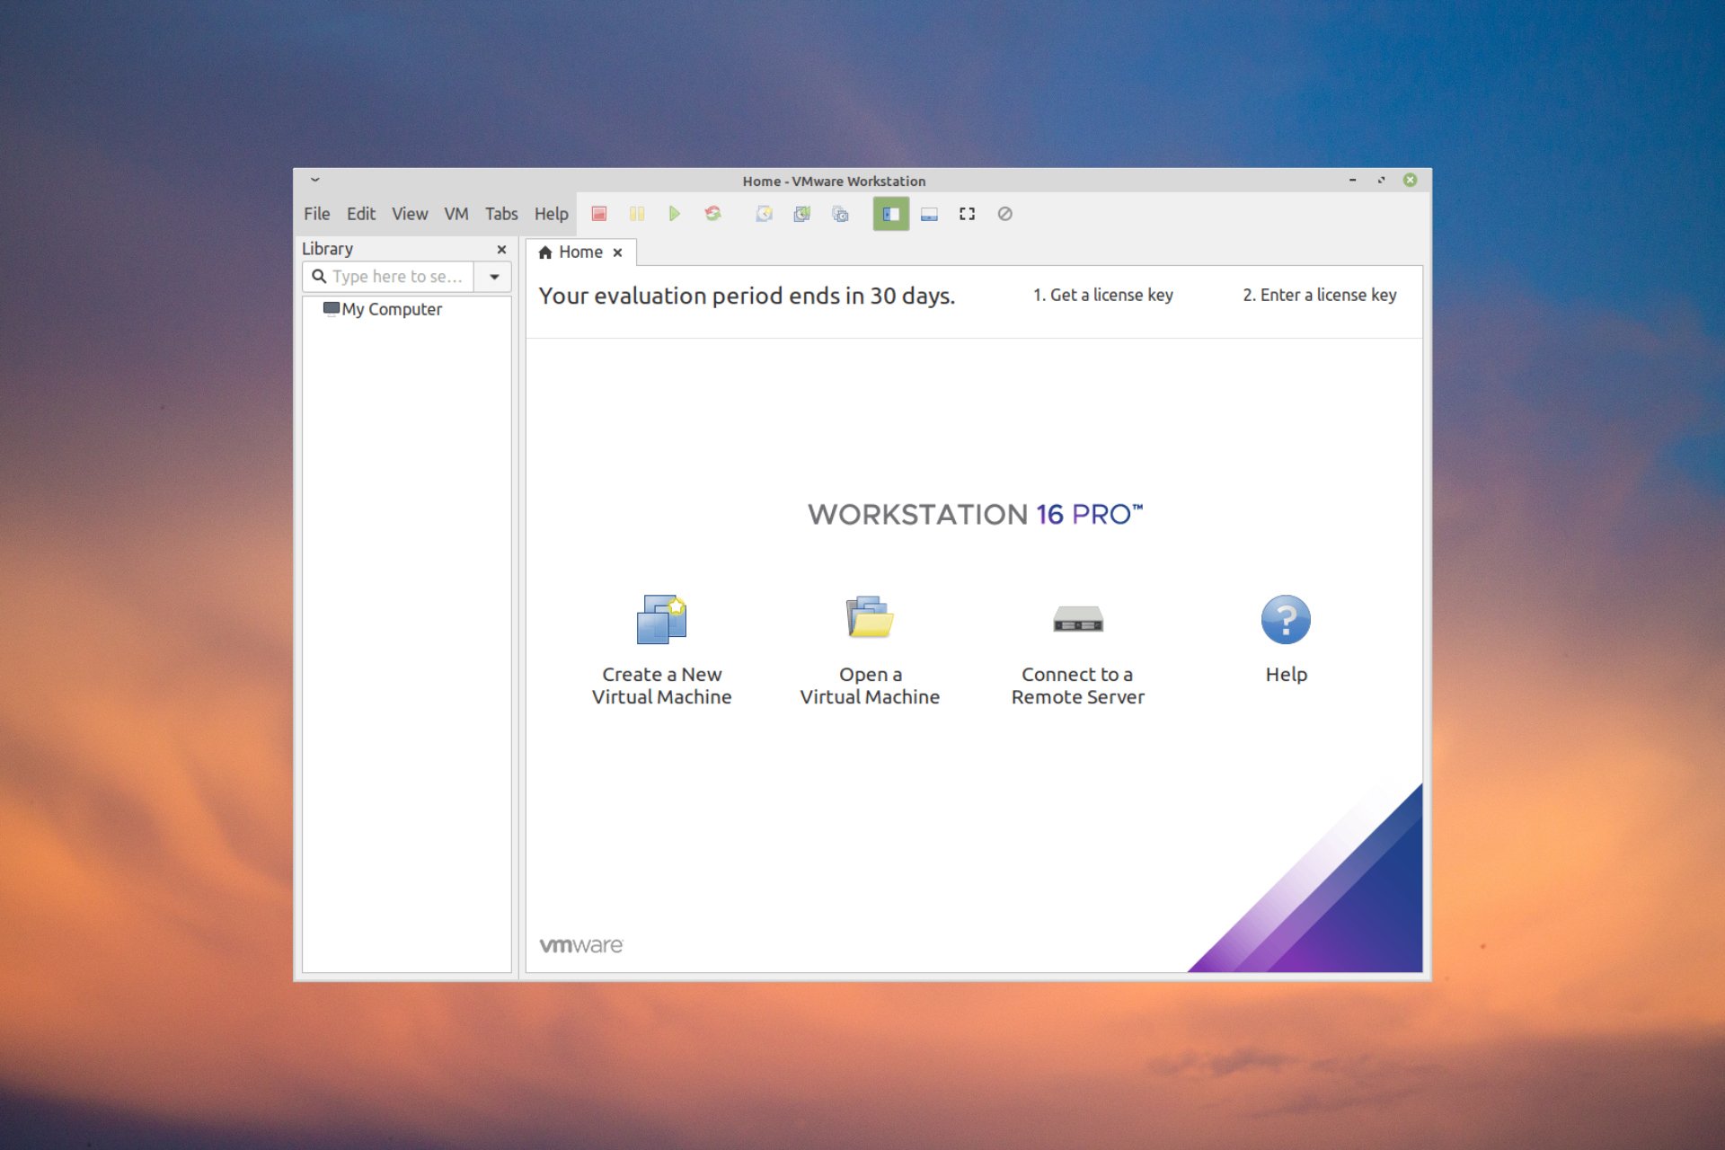
Task: Toggle the thumbnail bar view button
Action: coord(929,214)
